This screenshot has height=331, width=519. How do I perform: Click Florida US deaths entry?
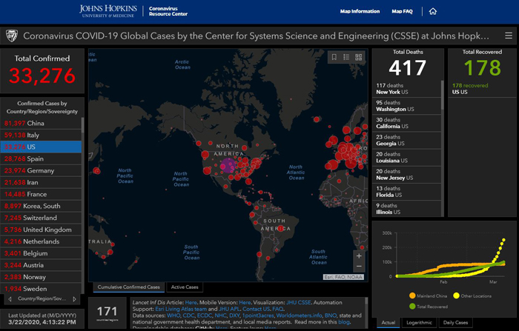pyautogui.click(x=407, y=192)
